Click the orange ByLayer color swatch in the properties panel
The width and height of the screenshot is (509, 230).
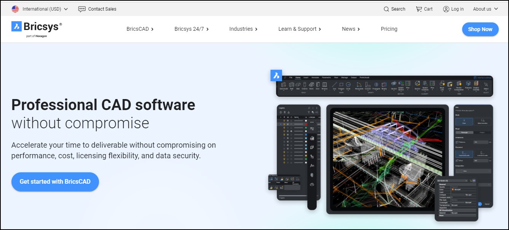453,189
